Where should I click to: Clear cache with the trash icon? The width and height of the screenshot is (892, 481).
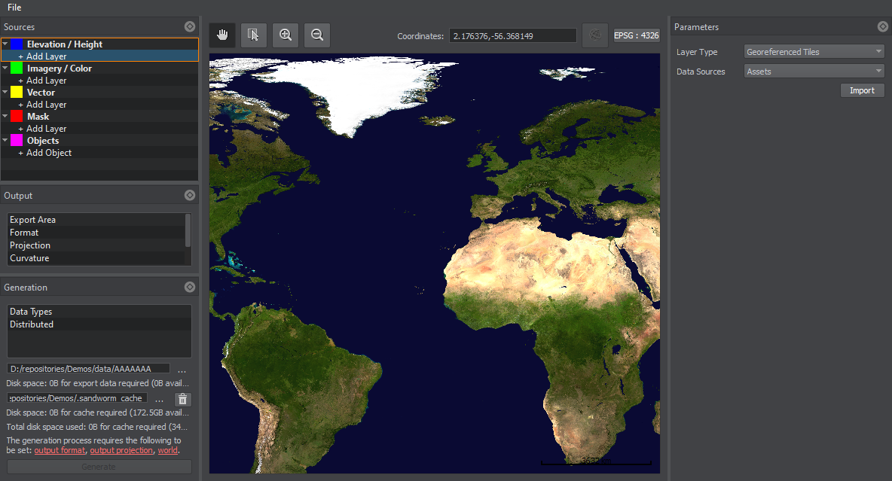click(182, 400)
